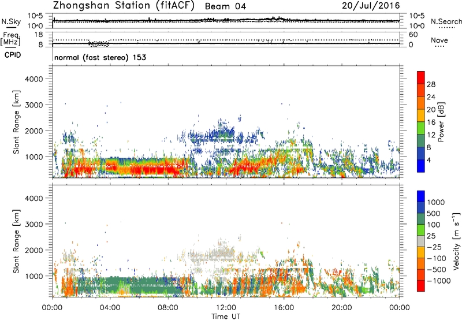
Task: Select the light green 25–100 velocity segment
Action: (x=421, y=230)
